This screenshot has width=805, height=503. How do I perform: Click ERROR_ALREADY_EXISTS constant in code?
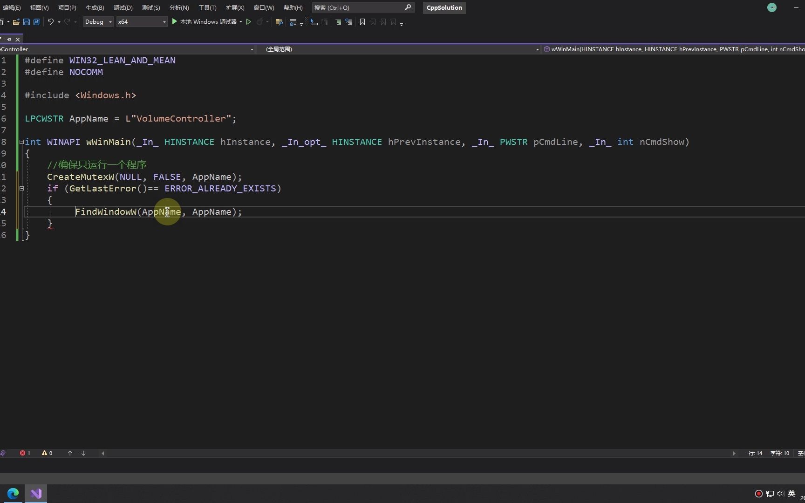tap(220, 189)
